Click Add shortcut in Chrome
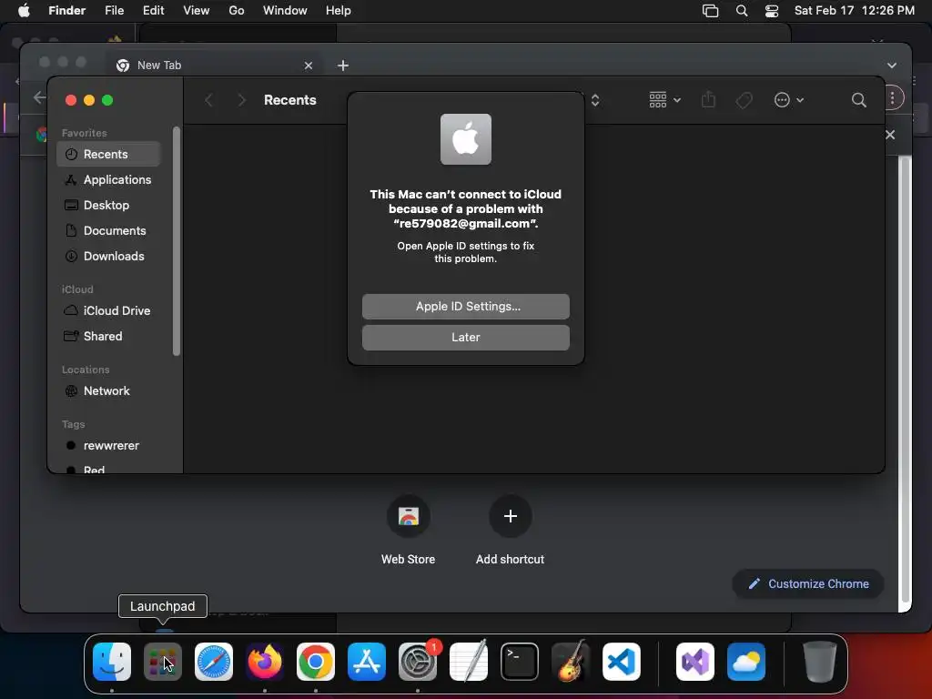Image resolution: width=932 pixels, height=699 pixels. (x=510, y=530)
